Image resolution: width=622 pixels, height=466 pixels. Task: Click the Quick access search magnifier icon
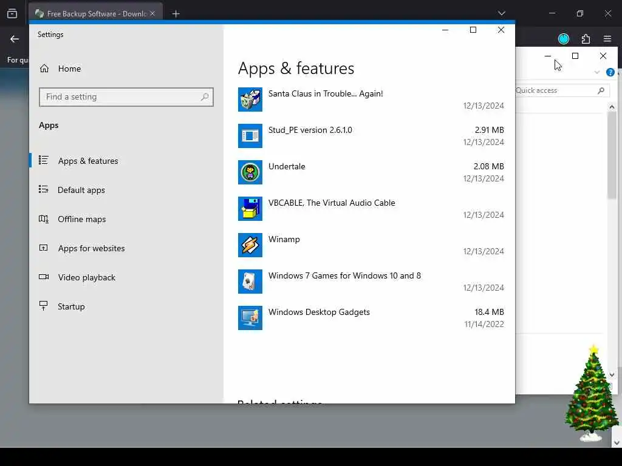601,91
